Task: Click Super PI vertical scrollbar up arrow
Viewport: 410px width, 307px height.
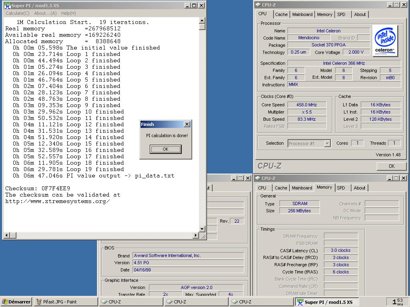Action: point(202,21)
